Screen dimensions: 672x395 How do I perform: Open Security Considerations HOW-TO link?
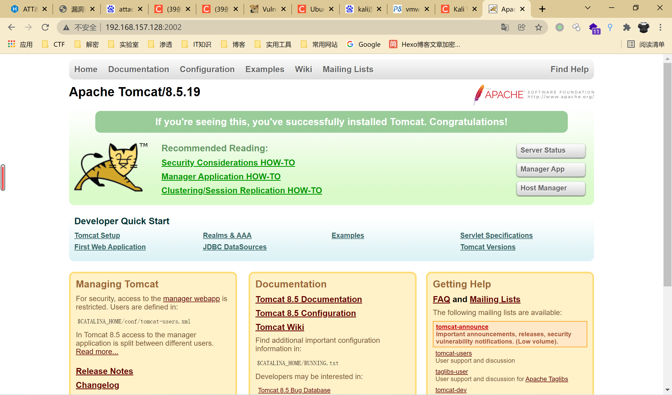click(x=228, y=163)
